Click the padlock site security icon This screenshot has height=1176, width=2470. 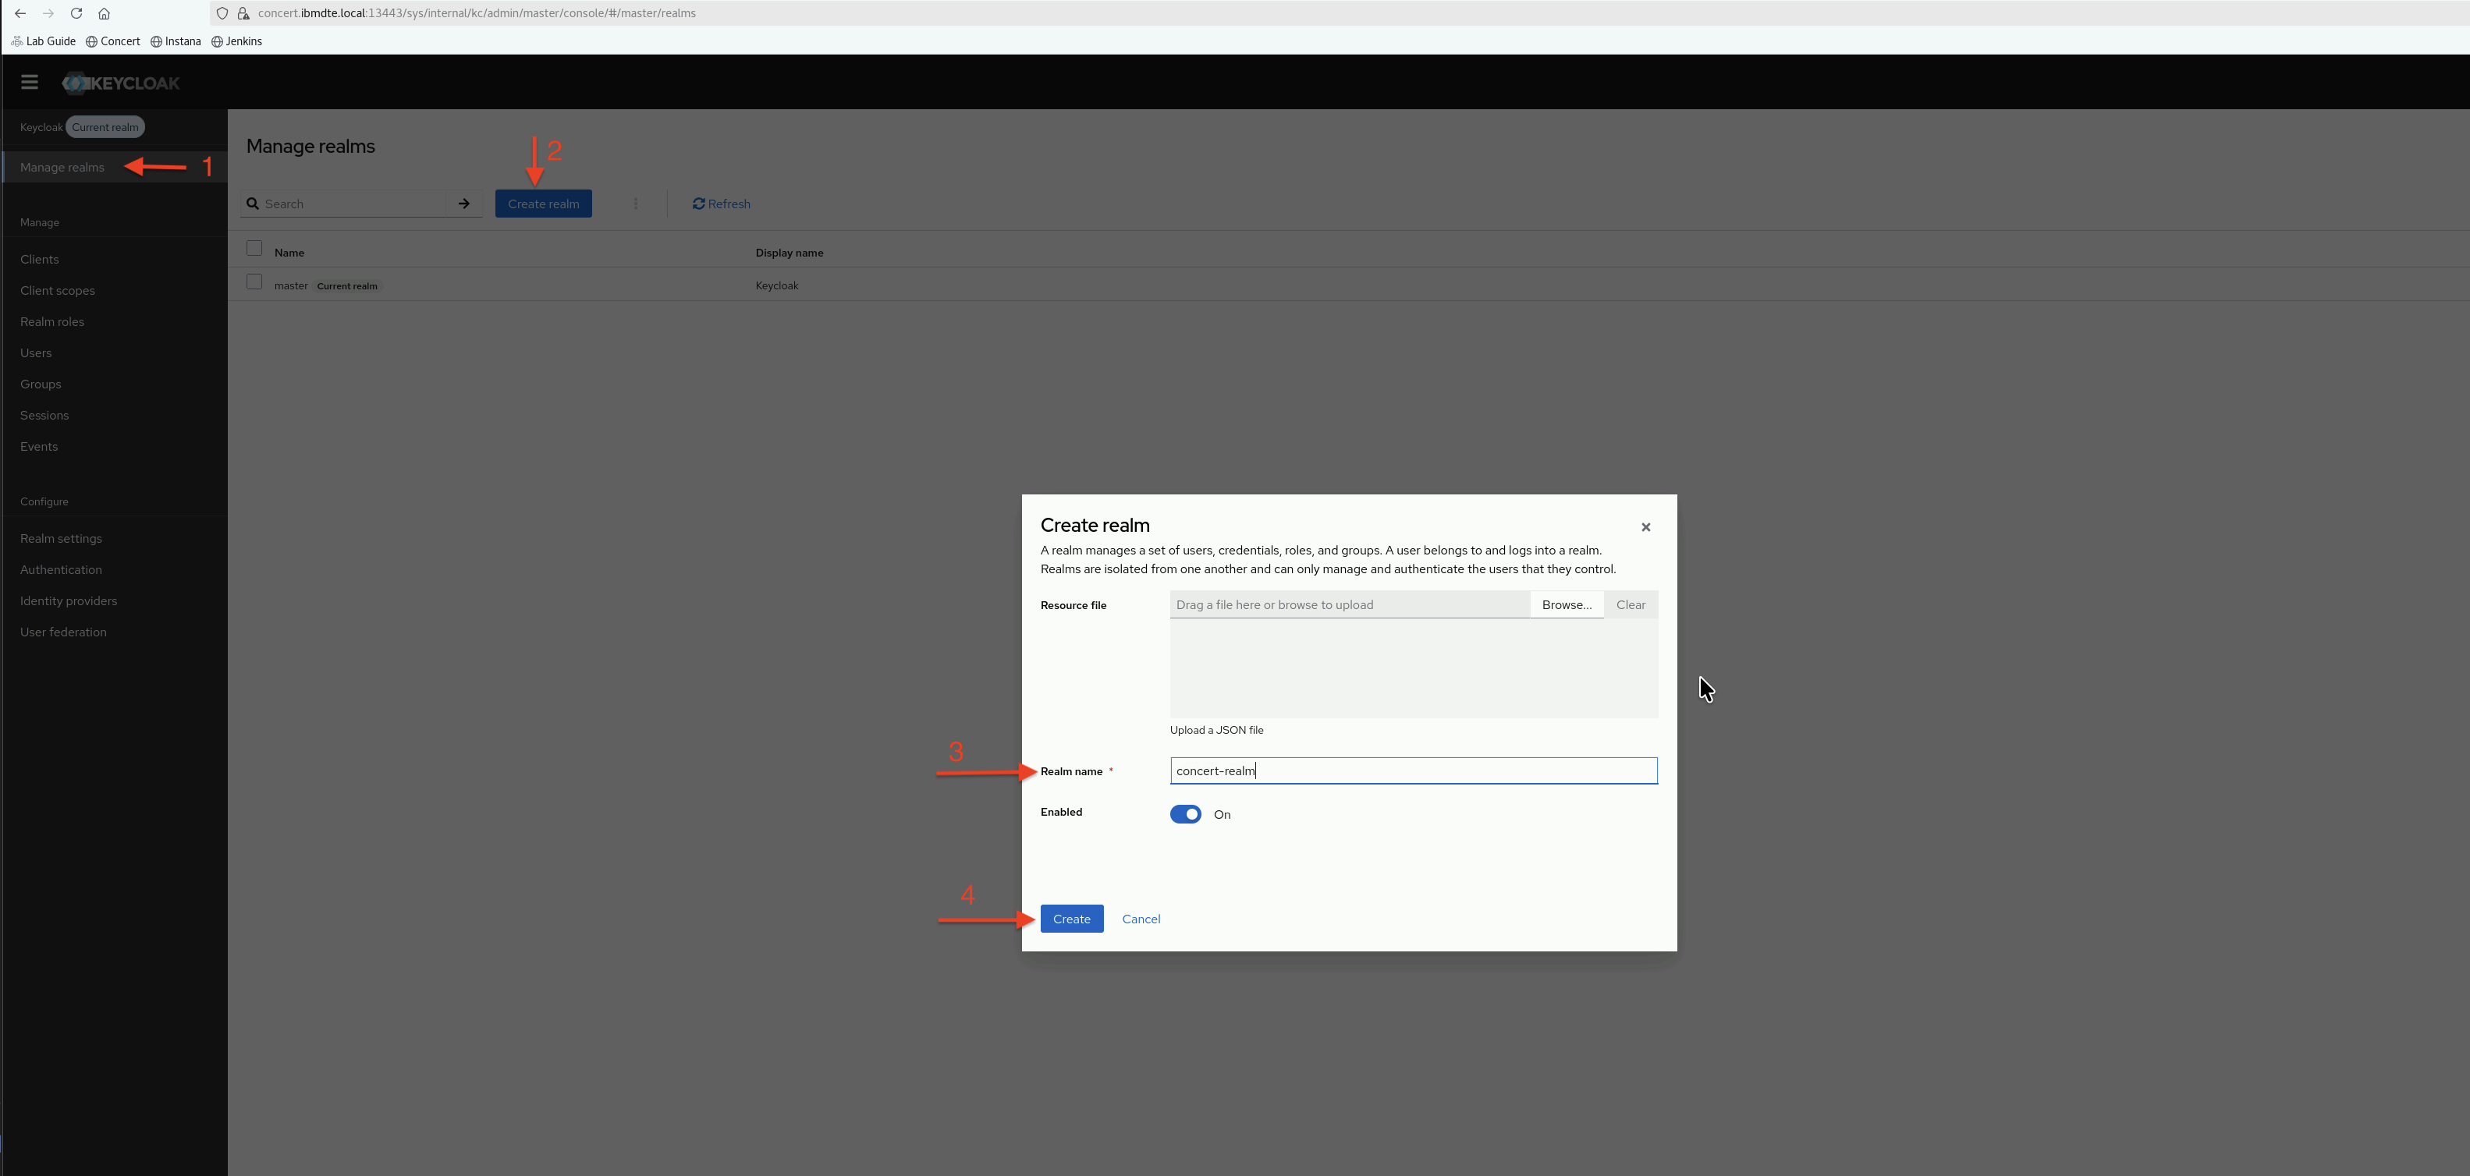pos(243,13)
